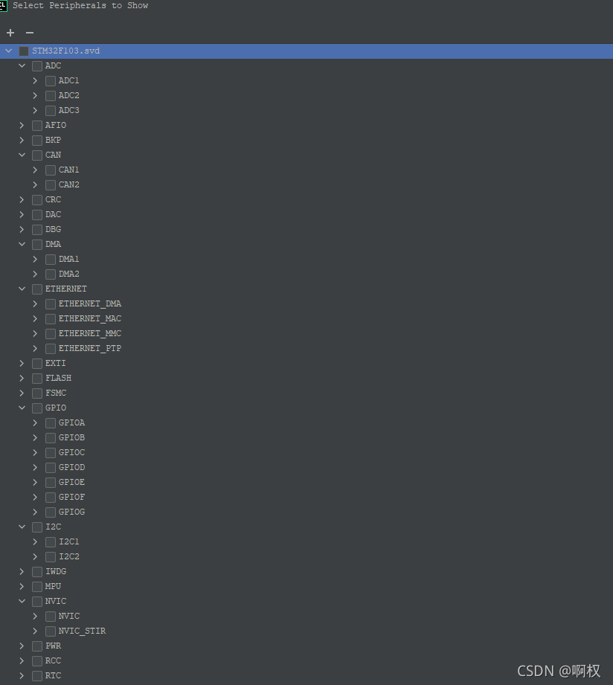Image resolution: width=613 pixels, height=685 pixels.
Task: Check the ETHERNET_PTP checkbox
Action: click(x=51, y=349)
